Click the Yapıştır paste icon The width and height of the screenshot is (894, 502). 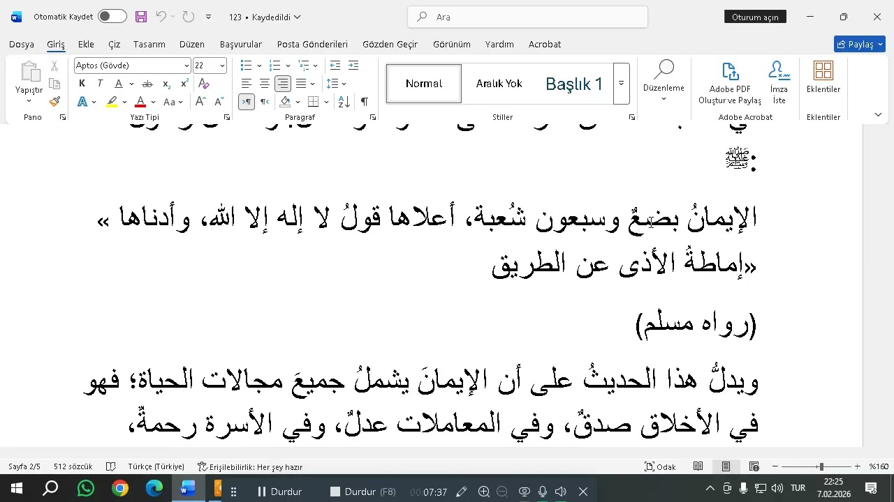(29, 72)
